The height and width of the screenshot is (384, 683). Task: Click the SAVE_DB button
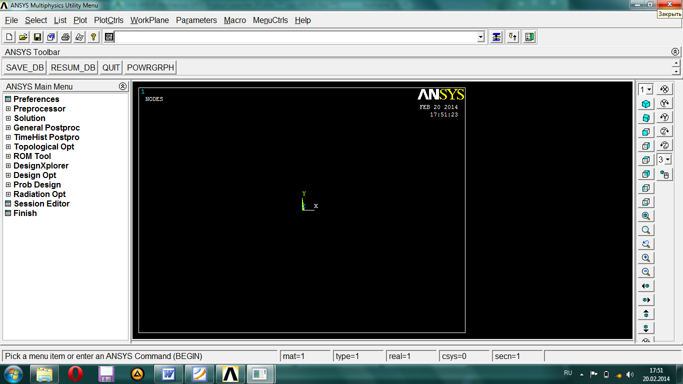[25, 67]
